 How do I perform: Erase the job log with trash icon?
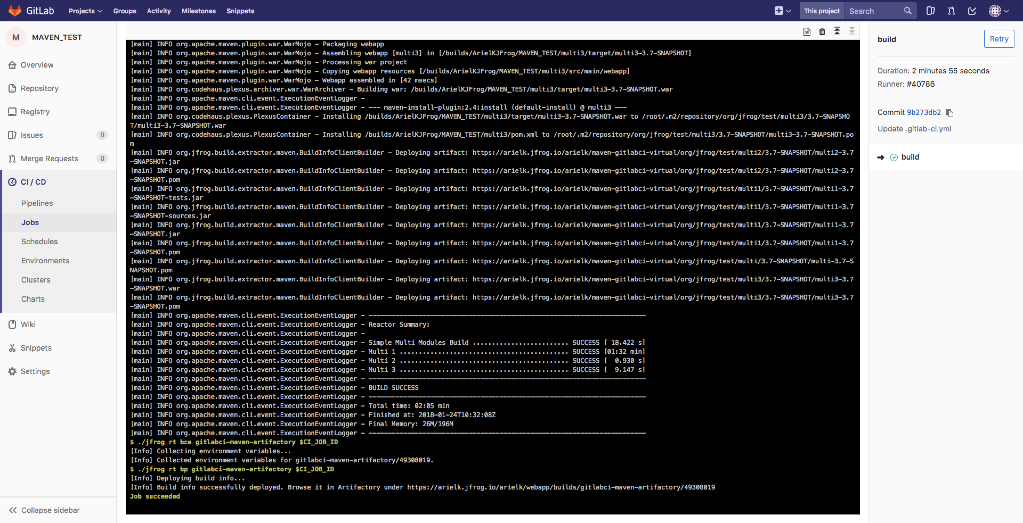[822, 31]
